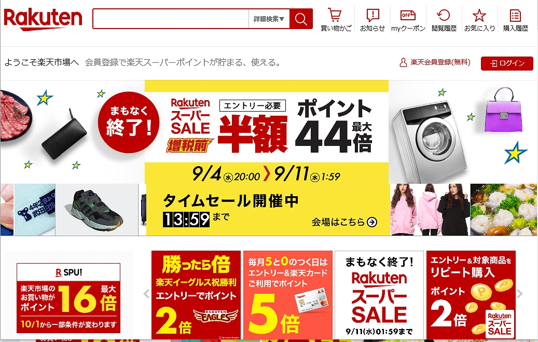
Task: Open お気に入り favorites star icon
Action: click(x=479, y=20)
